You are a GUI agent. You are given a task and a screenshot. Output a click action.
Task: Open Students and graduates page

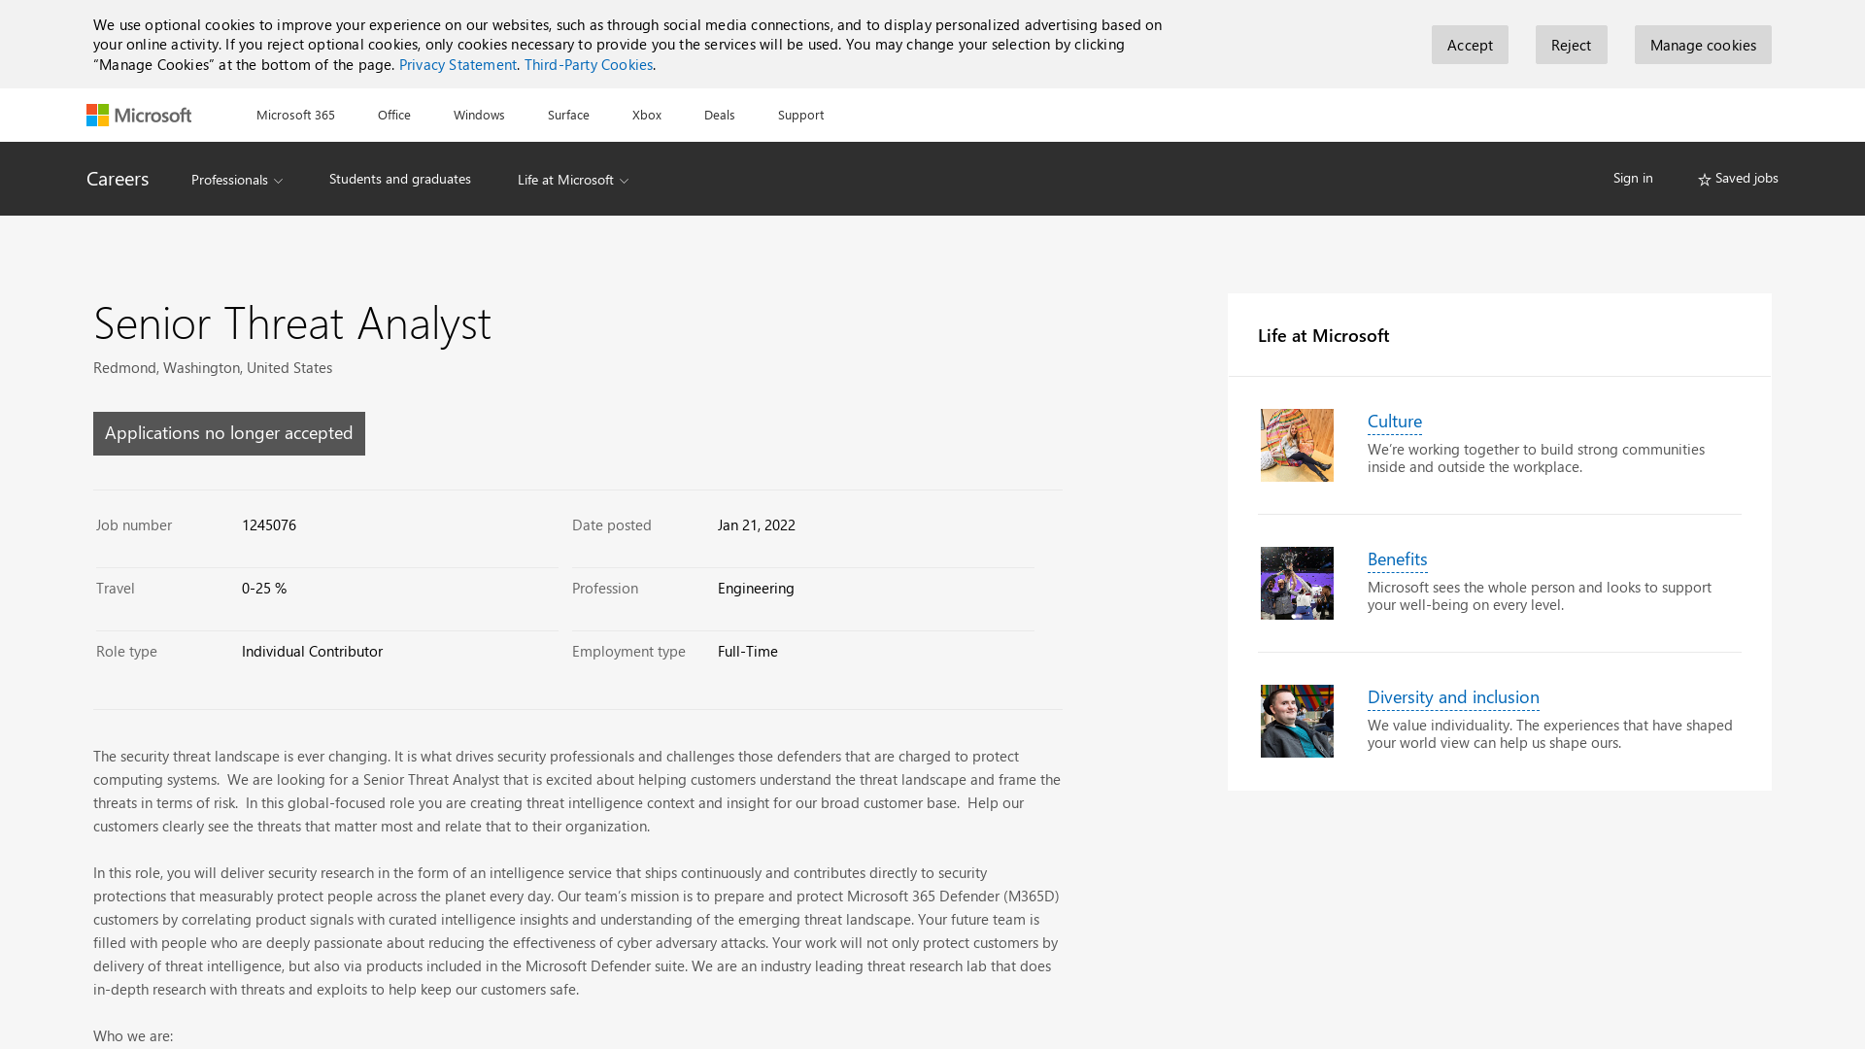coord(400,179)
